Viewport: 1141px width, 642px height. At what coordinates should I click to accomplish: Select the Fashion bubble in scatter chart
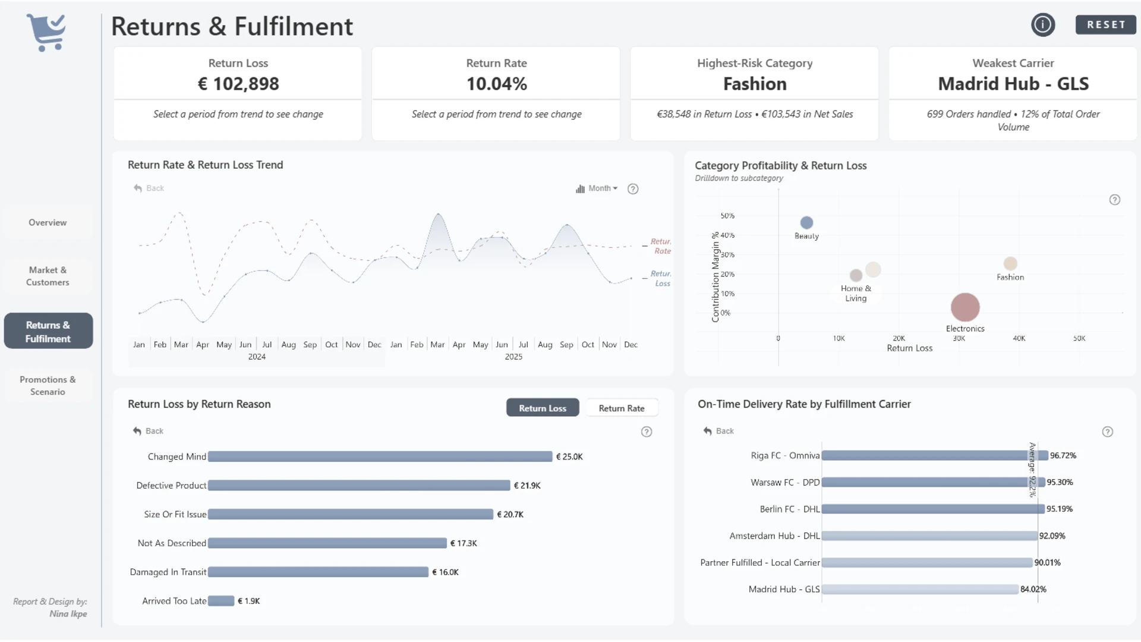[1010, 263]
